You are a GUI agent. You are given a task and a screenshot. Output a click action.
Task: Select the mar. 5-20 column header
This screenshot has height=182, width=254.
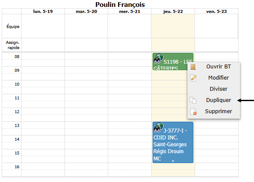[x=86, y=11]
